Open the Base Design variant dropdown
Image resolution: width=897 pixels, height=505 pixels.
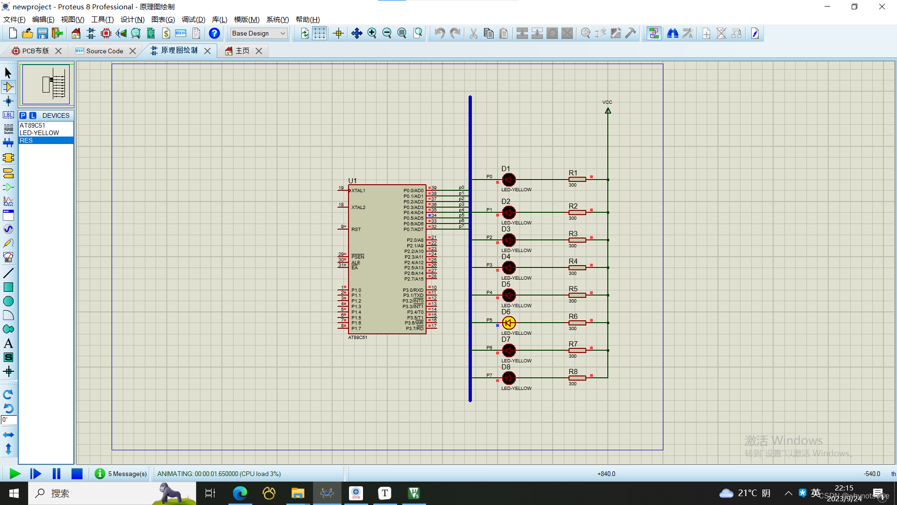[259, 33]
